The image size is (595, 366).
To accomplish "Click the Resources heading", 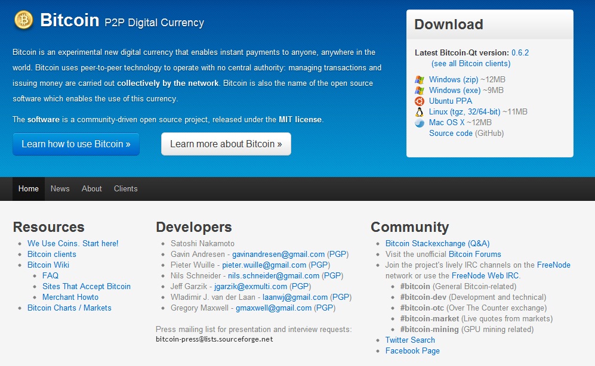I will pyautogui.click(x=48, y=227).
